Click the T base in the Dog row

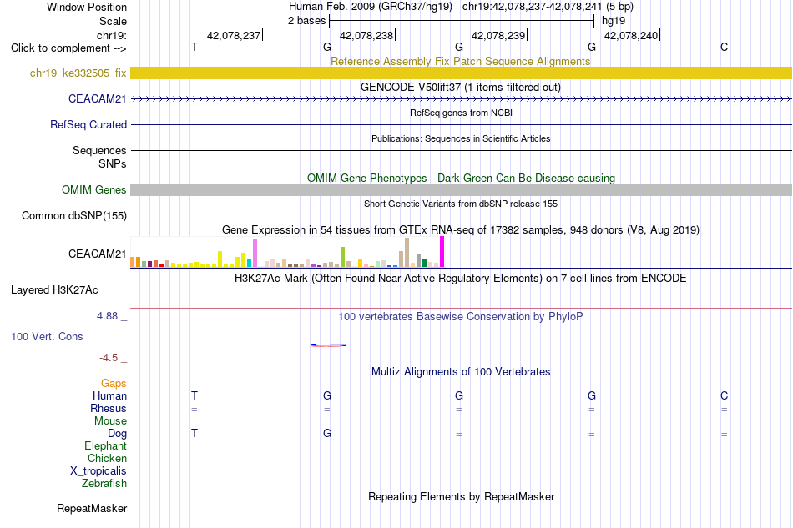tap(194, 433)
